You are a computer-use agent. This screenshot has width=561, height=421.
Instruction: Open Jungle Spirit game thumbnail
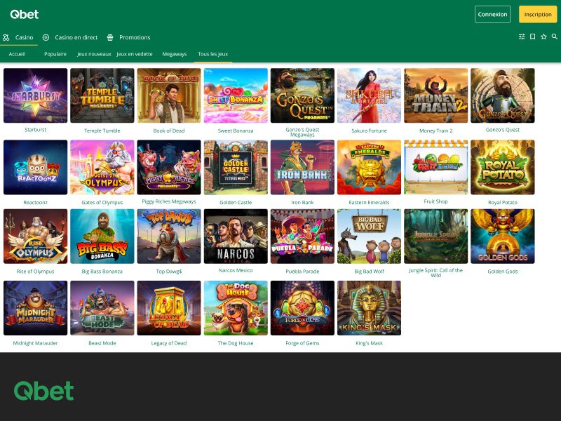435,236
